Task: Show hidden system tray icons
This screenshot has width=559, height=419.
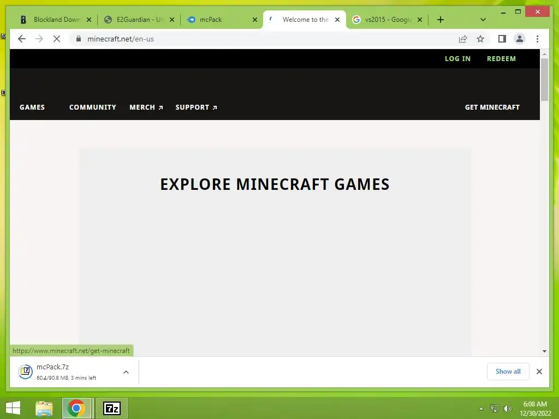Action: (x=481, y=409)
